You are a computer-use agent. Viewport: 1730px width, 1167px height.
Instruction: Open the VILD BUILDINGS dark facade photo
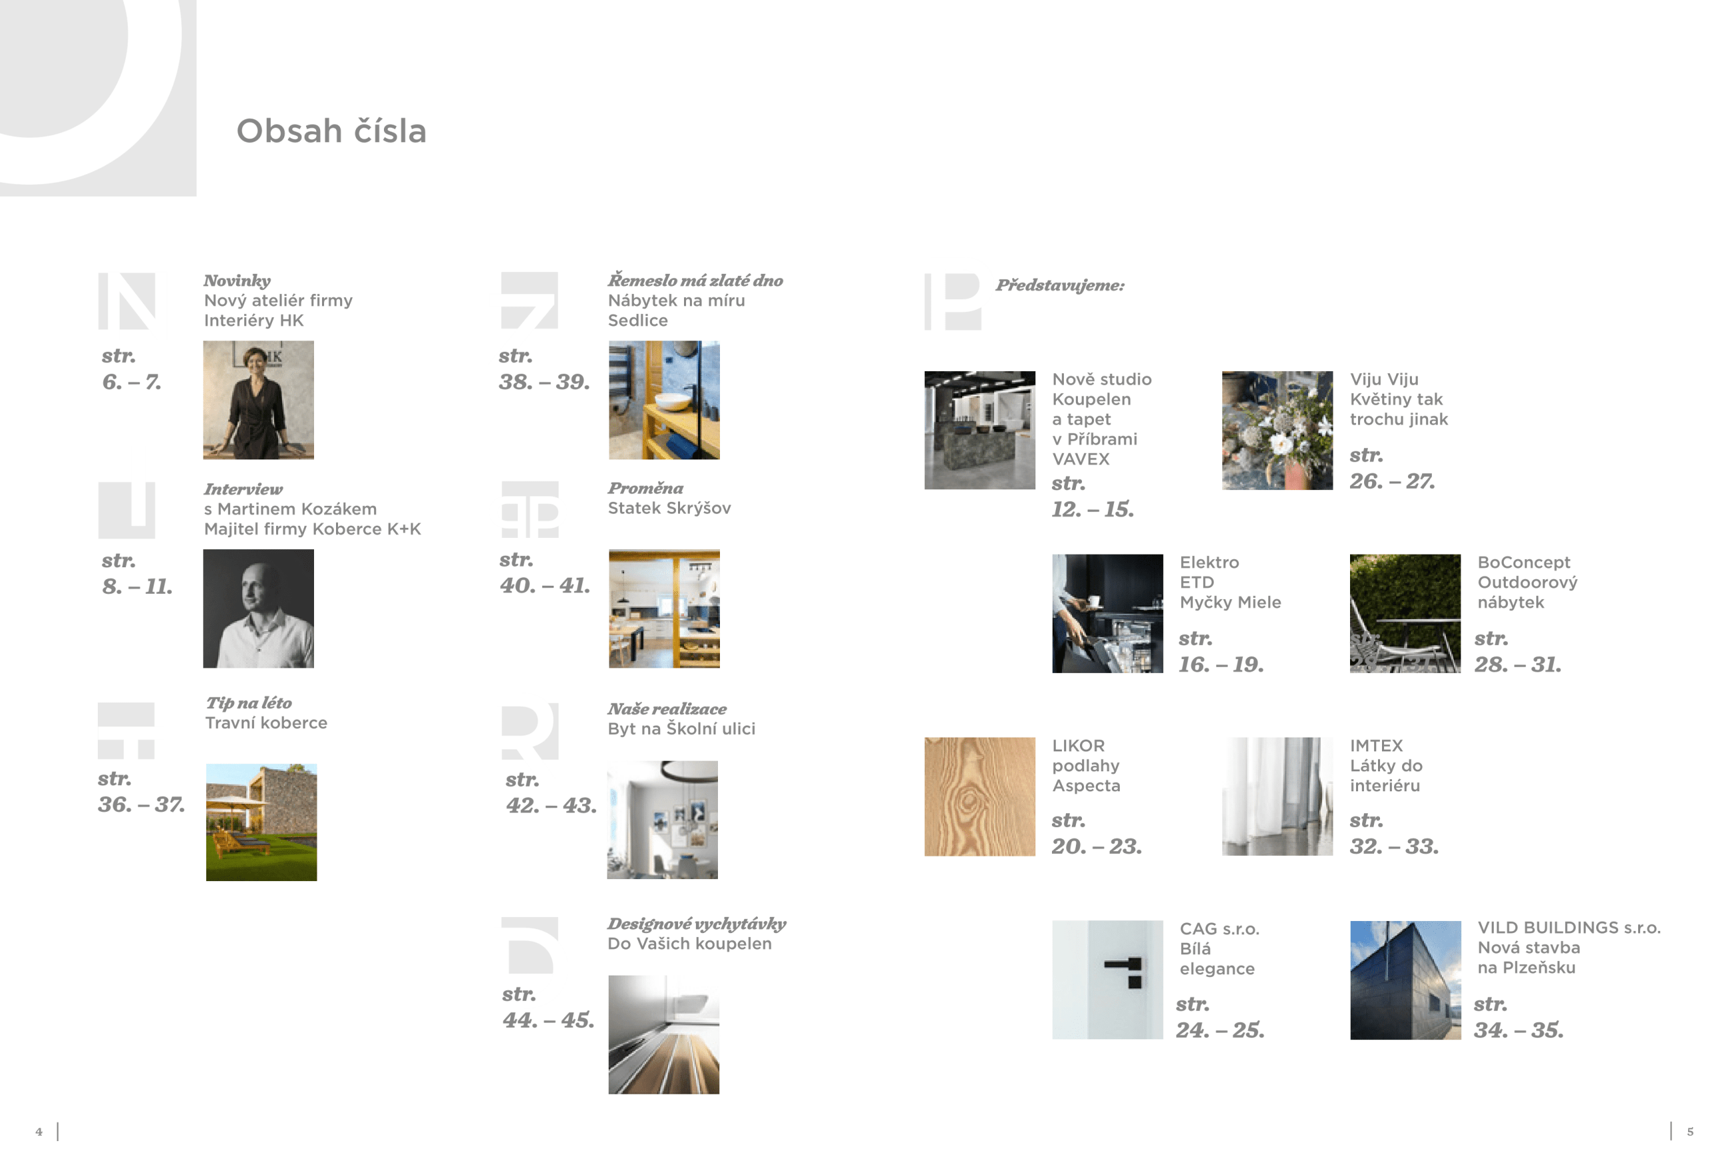1405,979
